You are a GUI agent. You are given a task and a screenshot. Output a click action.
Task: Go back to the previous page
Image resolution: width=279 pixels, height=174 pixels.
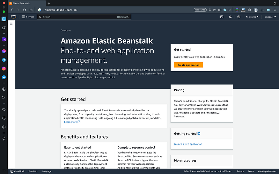pos(12,10)
